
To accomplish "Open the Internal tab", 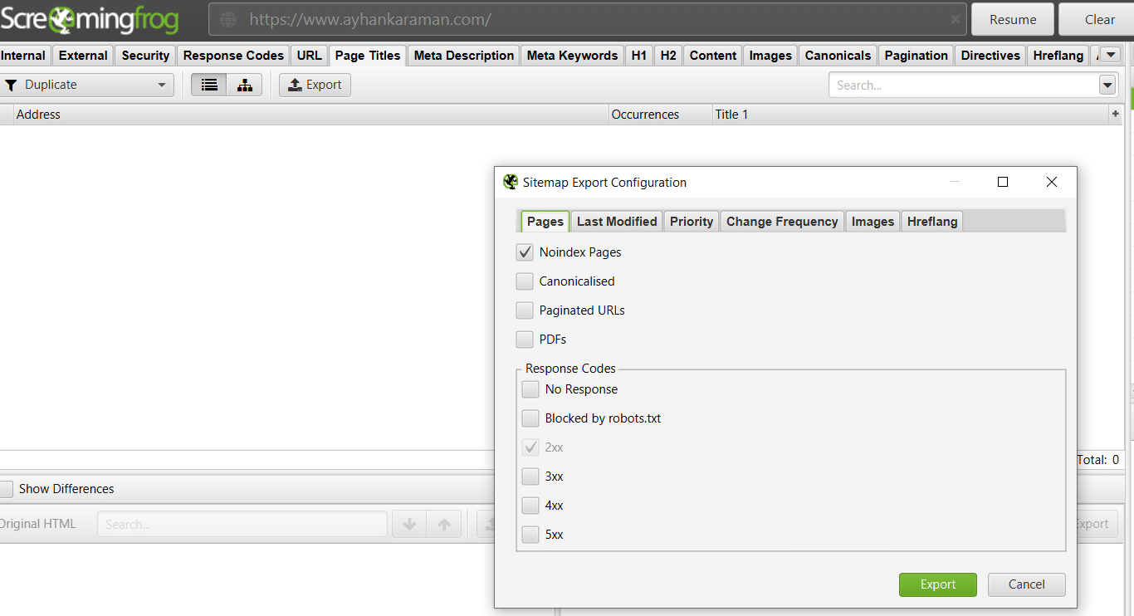I will click(x=23, y=56).
